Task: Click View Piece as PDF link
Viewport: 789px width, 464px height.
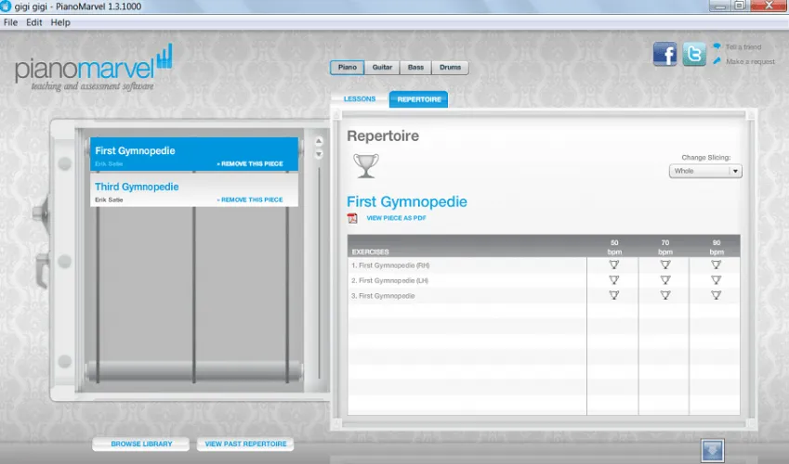Action: [396, 218]
